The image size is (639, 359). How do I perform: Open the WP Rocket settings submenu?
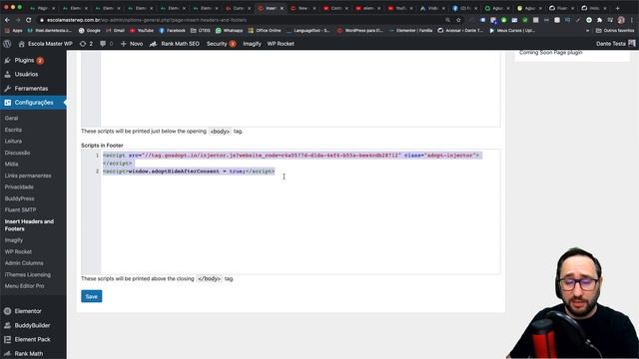click(x=18, y=251)
